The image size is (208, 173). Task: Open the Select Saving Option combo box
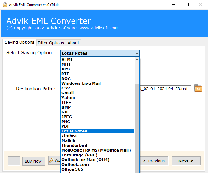[100, 53]
